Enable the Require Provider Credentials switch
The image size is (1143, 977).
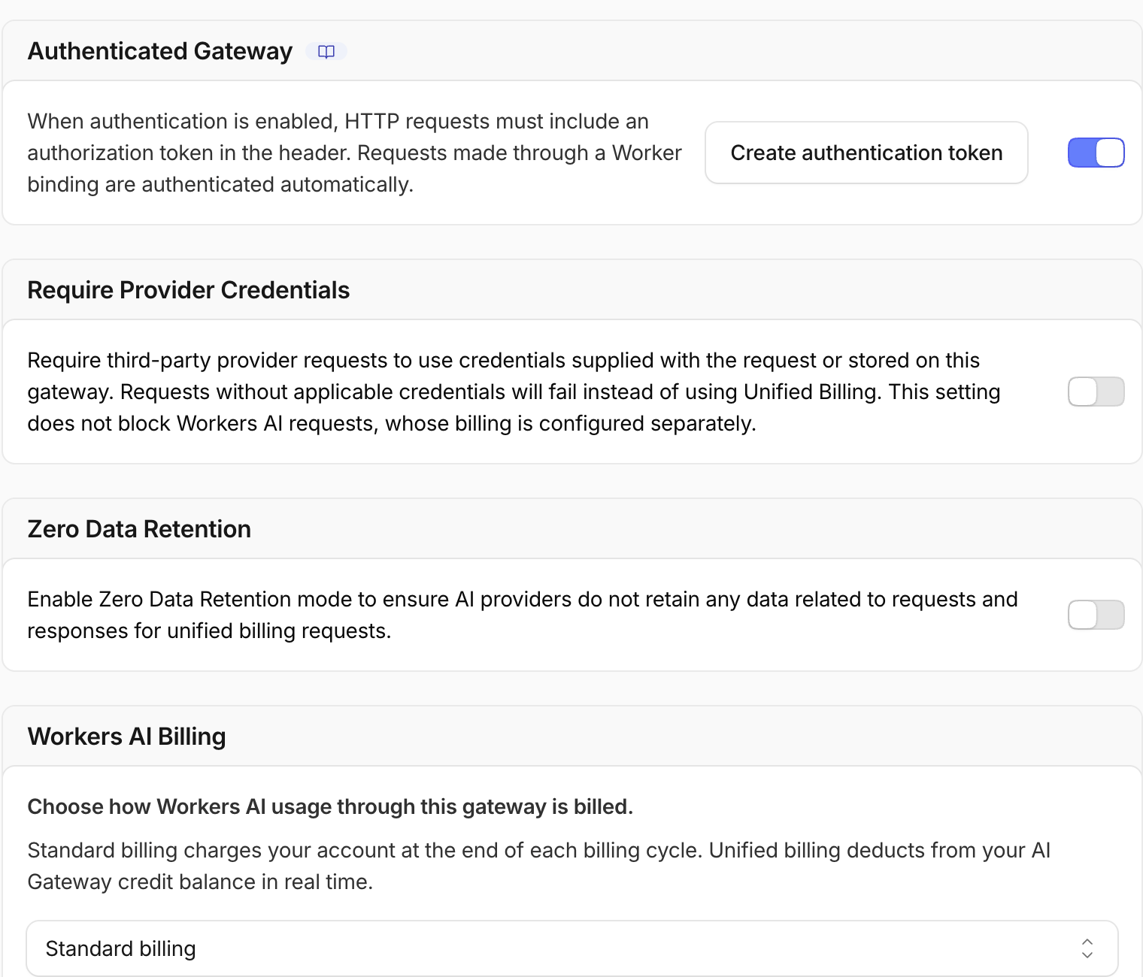click(1096, 392)
